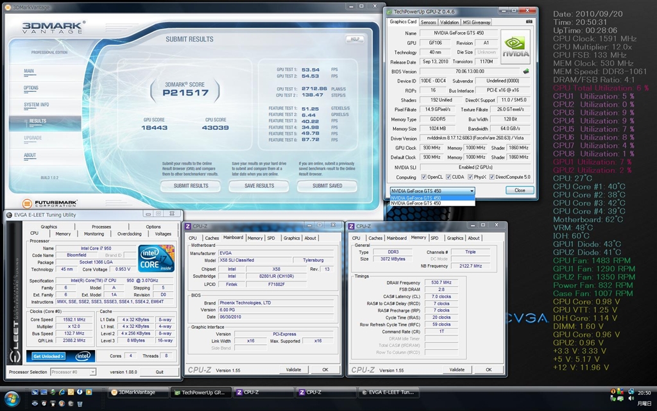
Task: Click the BIOS Version field in GPU-Z
Action: click(x=470, y=71)
